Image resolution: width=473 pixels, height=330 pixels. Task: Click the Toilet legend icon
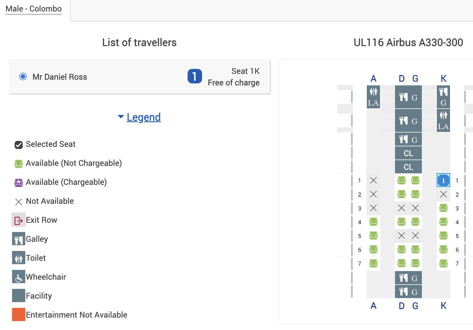(19, 258)
